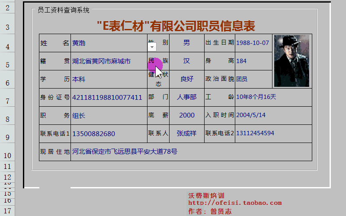Click the 部门 label cell
The height and width of the screenshot is (216, 346).
[x=158, y=98]
